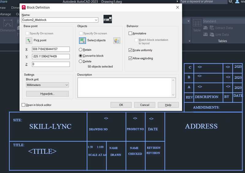This screenshot has height=173, width=245.
Task: Click the SCALE AT A4 label
Action: (x=97, y=155)
